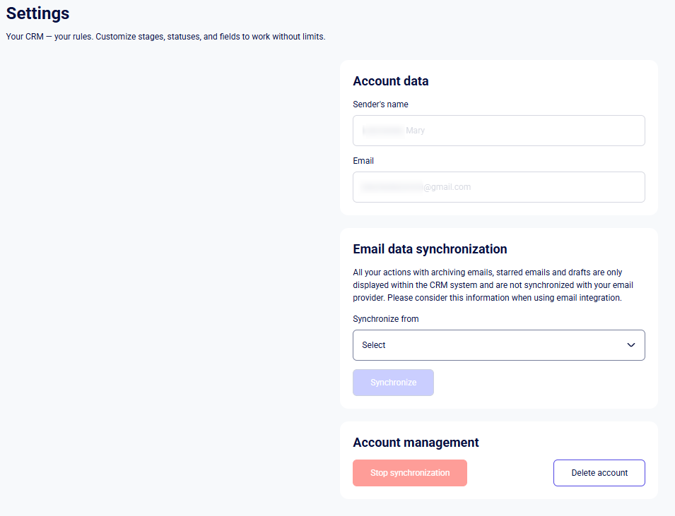Viewport: 675px width, 516px height.
Task: Click the Stop synchronization button
Action: coord(410,473)
